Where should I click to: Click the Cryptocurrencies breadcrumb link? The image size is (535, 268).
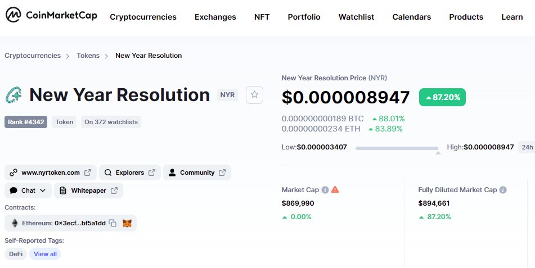pos(33,56)
